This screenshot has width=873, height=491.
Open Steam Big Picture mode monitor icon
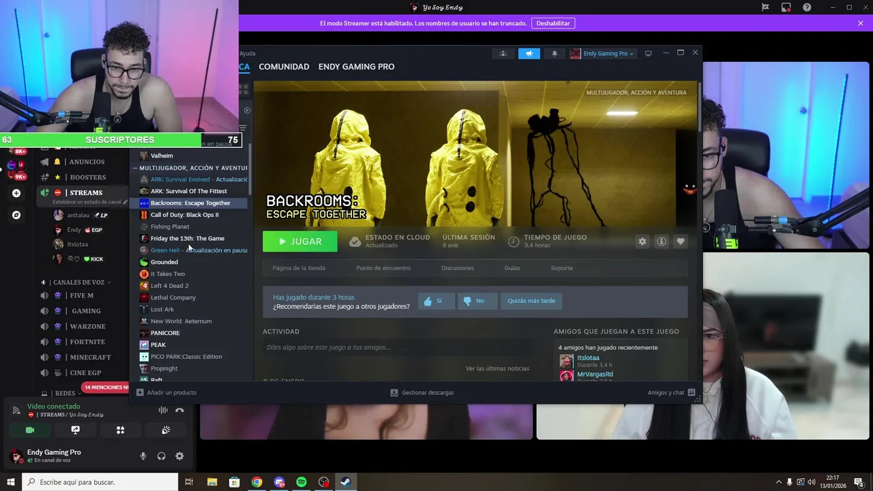click(648, 53)
